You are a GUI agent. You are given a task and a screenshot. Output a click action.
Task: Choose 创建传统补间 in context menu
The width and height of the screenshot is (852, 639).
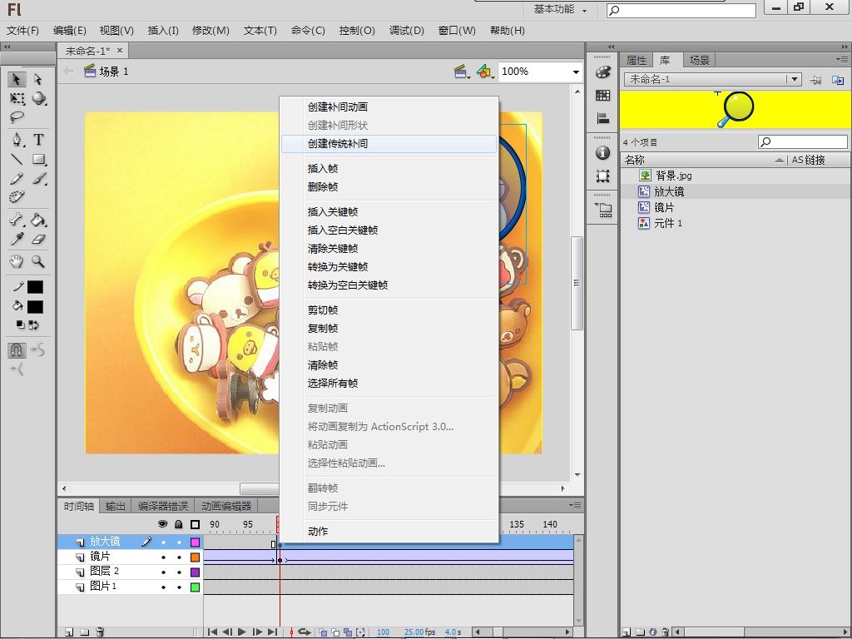tap(389, 143)
